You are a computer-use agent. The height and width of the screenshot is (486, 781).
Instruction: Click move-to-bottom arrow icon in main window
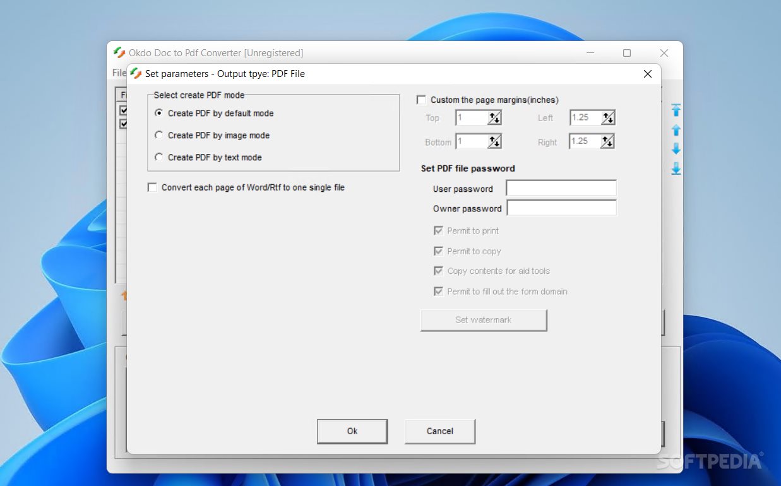[676, 169]
